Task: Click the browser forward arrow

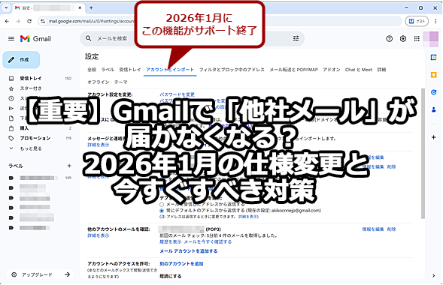Action: pos(18,21)
